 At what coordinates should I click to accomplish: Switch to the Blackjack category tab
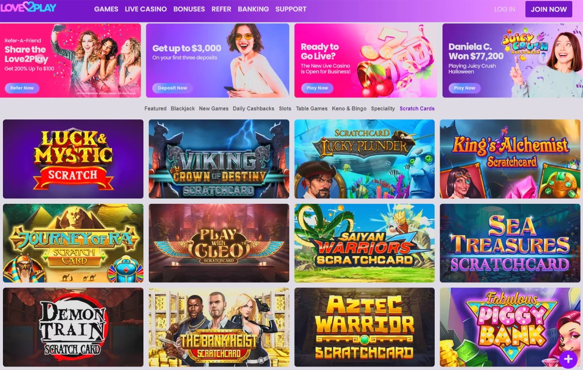coord(182,109)
